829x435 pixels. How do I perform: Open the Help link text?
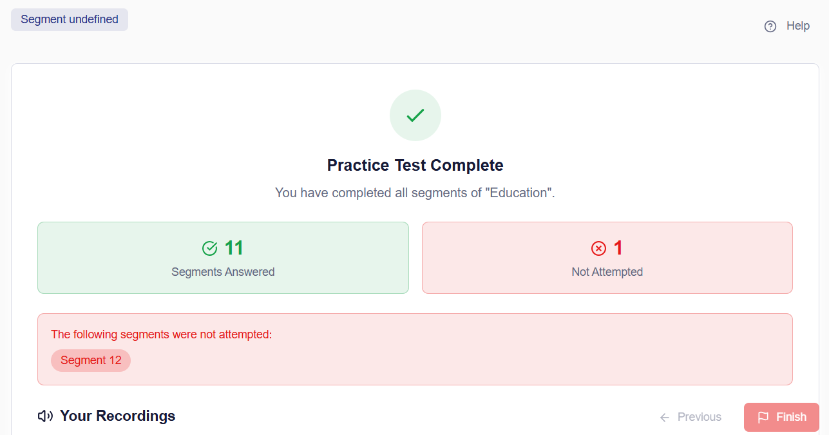[797, 26]
